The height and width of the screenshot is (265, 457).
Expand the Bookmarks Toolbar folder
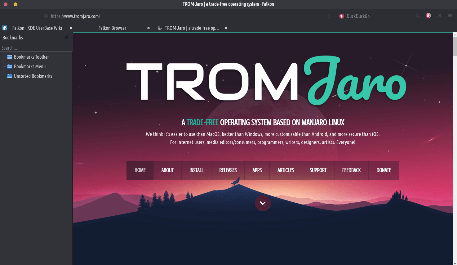(x=31, y=57)
